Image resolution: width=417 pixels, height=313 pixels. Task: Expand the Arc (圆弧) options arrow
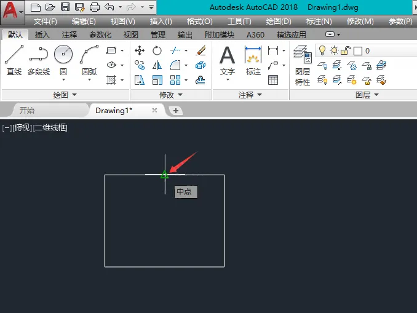pos(89,79)
